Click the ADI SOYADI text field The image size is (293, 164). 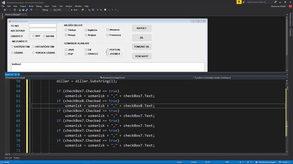[x=43, y=30]
